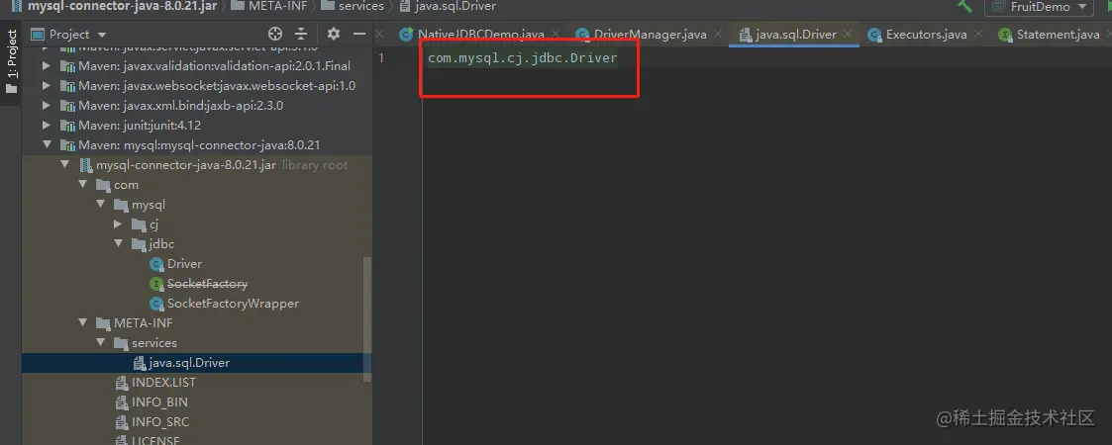The width and height of the screenshot is (1112, 445).
Task: Collapse the jdbc package folder
Action: [119, 244]
